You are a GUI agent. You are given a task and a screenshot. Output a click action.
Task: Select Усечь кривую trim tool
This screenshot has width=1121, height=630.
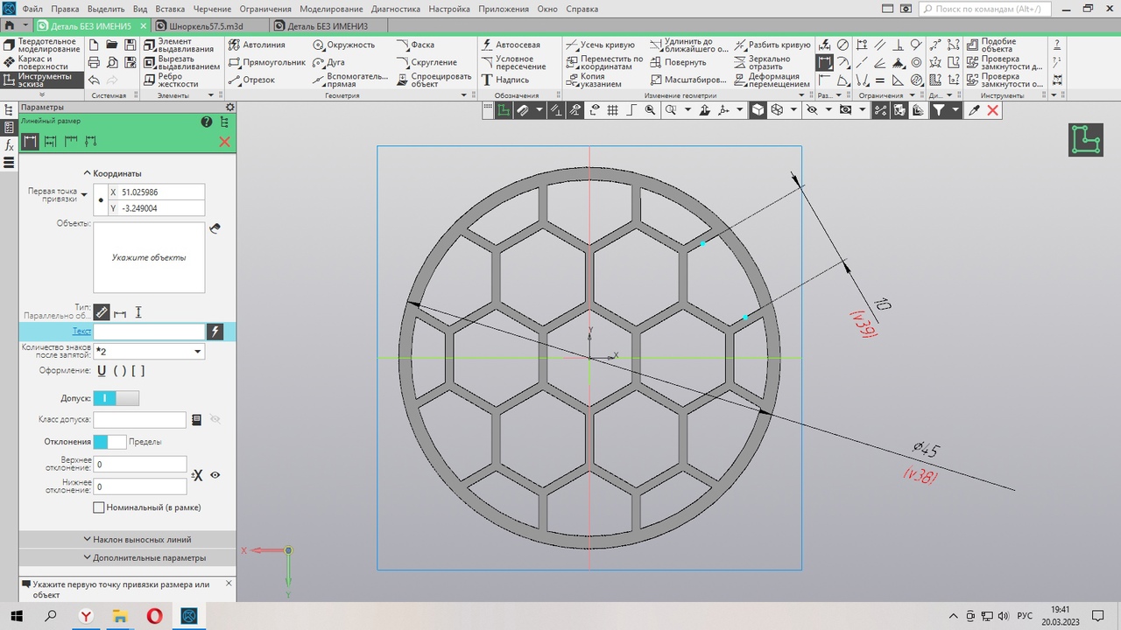pyautogui.click(x=602, y=45)
